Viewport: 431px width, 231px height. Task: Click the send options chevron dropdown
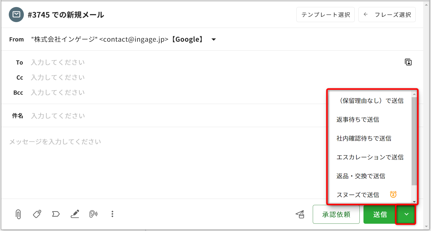coord(406,214)
